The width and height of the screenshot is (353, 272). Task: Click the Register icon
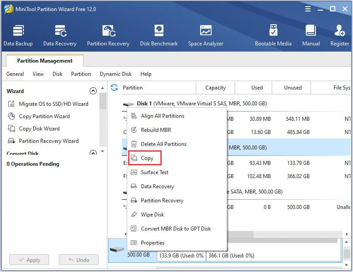click(x=339, y=30)
